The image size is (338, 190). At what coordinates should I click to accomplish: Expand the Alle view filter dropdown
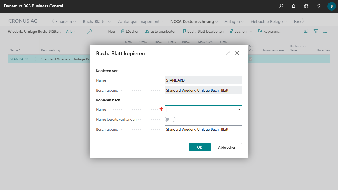[x=71, y=31]
